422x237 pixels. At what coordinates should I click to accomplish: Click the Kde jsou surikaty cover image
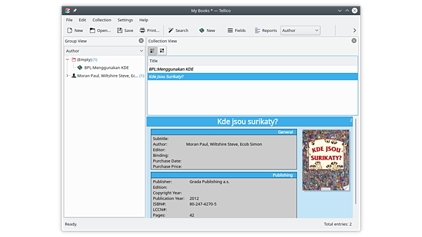(x=325, y=160)
